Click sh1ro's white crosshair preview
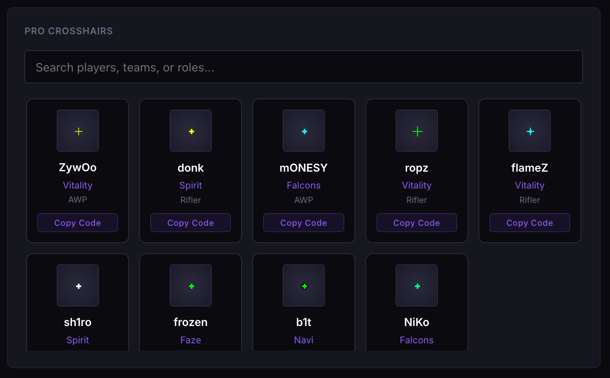 (x=78, y=285)
